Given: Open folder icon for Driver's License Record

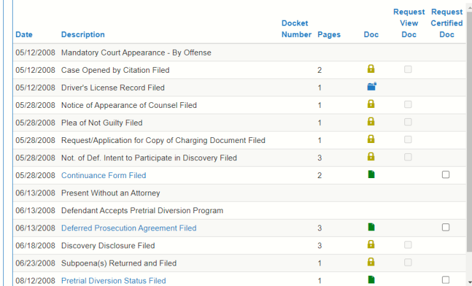Looking at the screenshot, I should [x=372, y=87].
